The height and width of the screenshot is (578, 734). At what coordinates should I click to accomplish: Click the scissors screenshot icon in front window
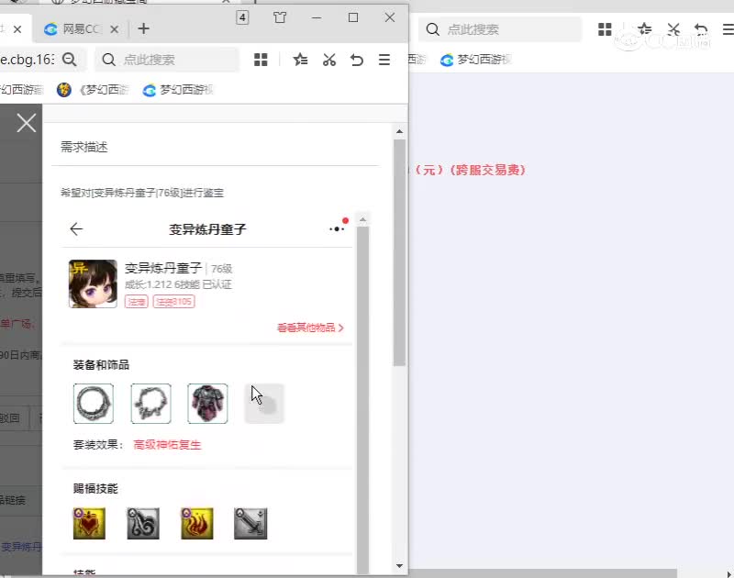point(329,60)
